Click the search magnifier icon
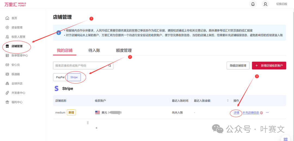Image resolution: width=294 pixels, height=141 pixels. (x=110, y=66)
